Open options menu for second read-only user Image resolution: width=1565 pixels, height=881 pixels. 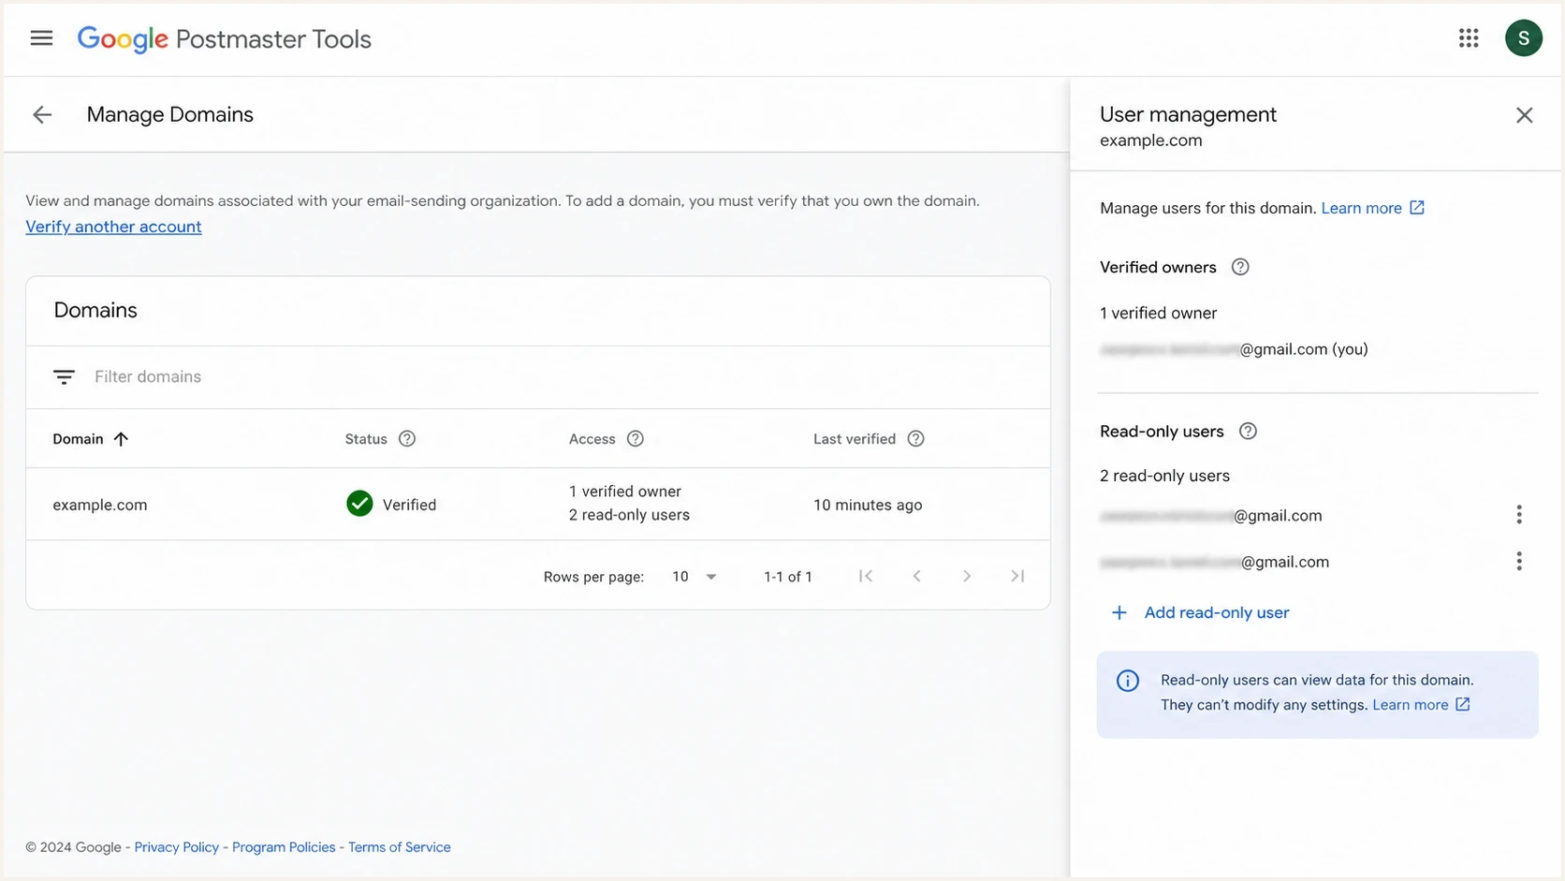pyautogui.click(x=1519, y=561)
